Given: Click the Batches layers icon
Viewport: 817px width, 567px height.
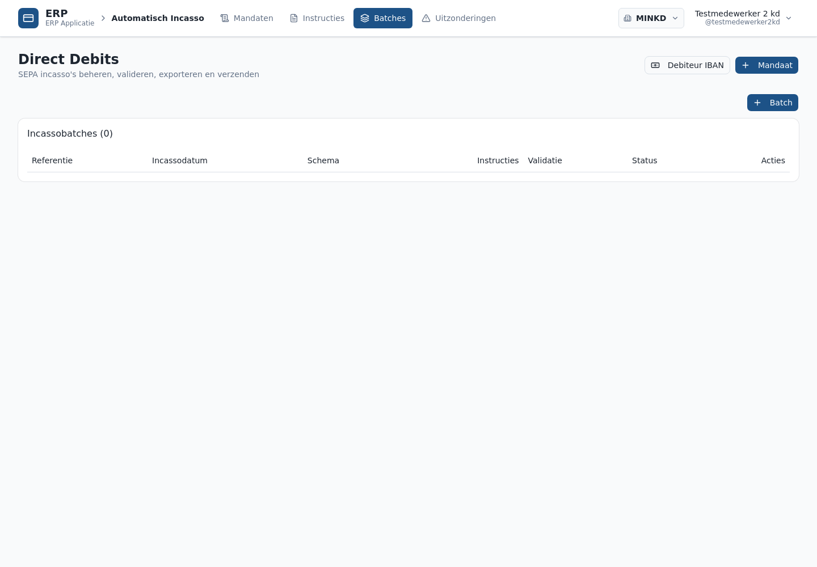Looking at the screenshot, I should click(365, 18).
